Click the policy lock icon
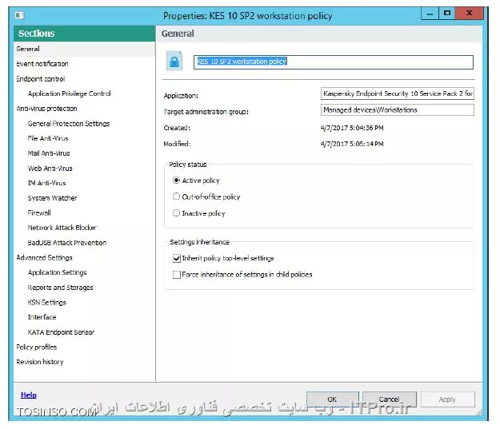 click(x=174, y=61)
